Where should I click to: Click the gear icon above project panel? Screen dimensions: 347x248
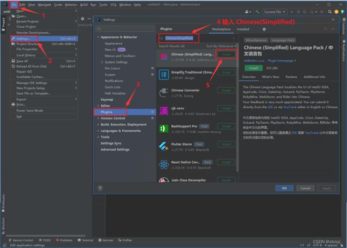click(x=83, y=19)
